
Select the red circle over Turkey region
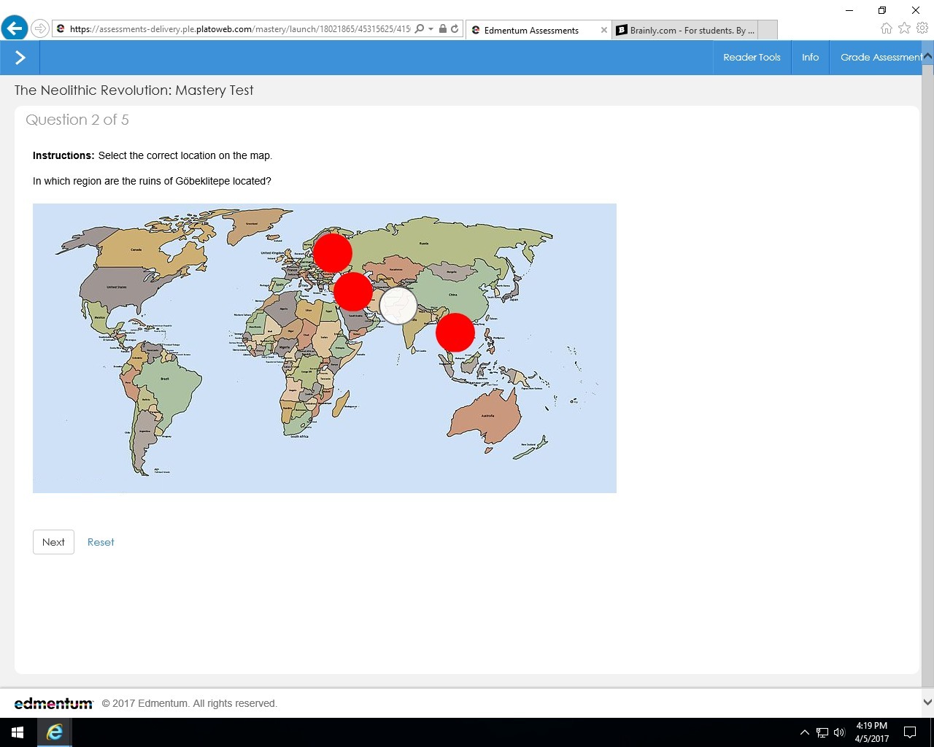pos(353,292)
